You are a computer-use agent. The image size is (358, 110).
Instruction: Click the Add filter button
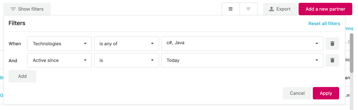(x=22, y=76)
